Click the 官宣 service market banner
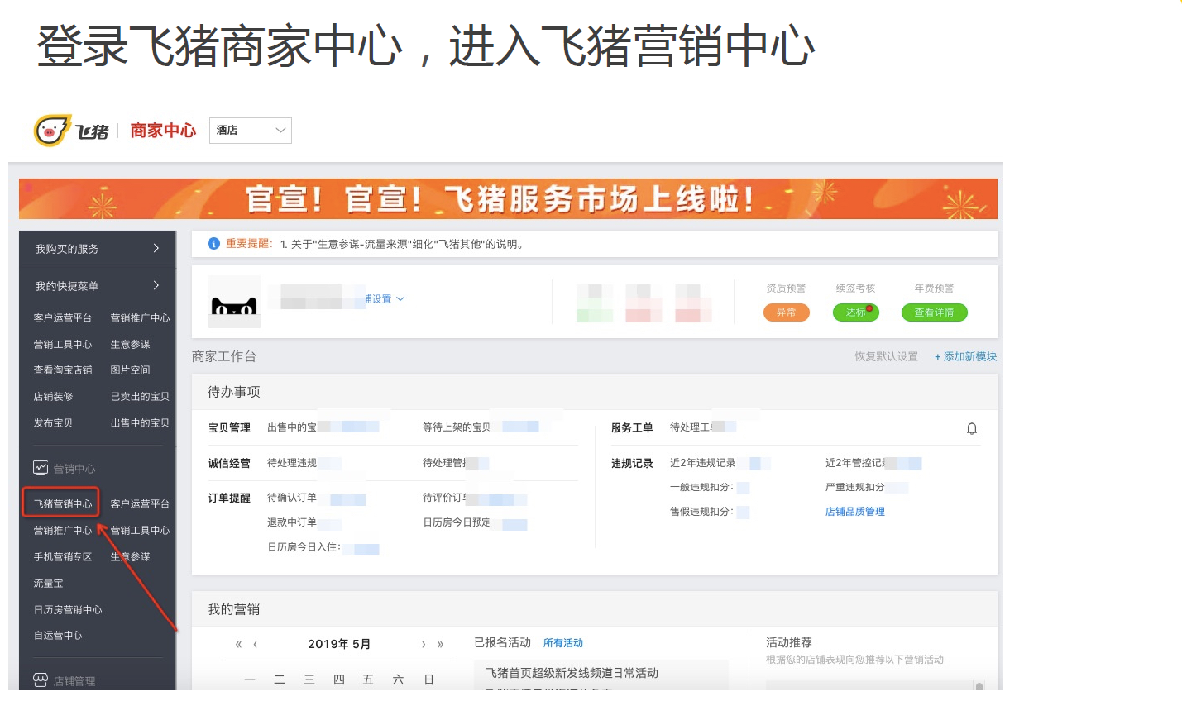The width and height of the screenshot is (1182, 720). click(508, 199)
